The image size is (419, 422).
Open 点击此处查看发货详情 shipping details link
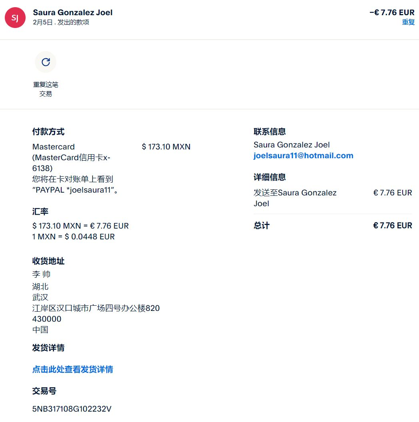pyautogui.click(x=72, y=369)
